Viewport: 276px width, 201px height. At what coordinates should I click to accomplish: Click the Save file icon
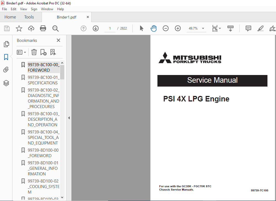(x=7, y=28)
